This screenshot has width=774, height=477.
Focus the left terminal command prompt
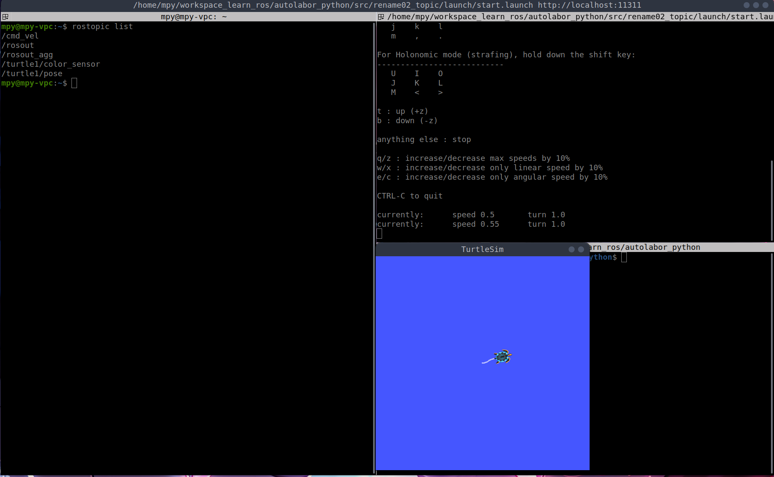pyautogui.click(x=74, y=83)
